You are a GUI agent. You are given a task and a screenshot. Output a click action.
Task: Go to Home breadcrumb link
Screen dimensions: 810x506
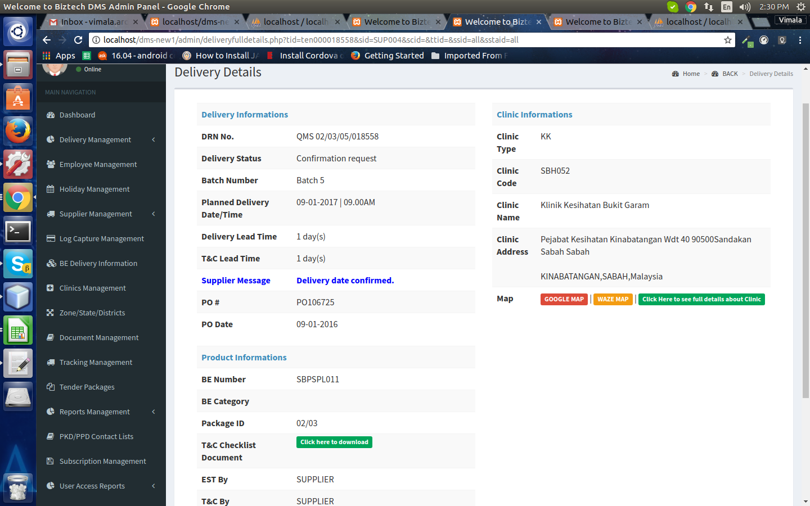coord(686,74)
